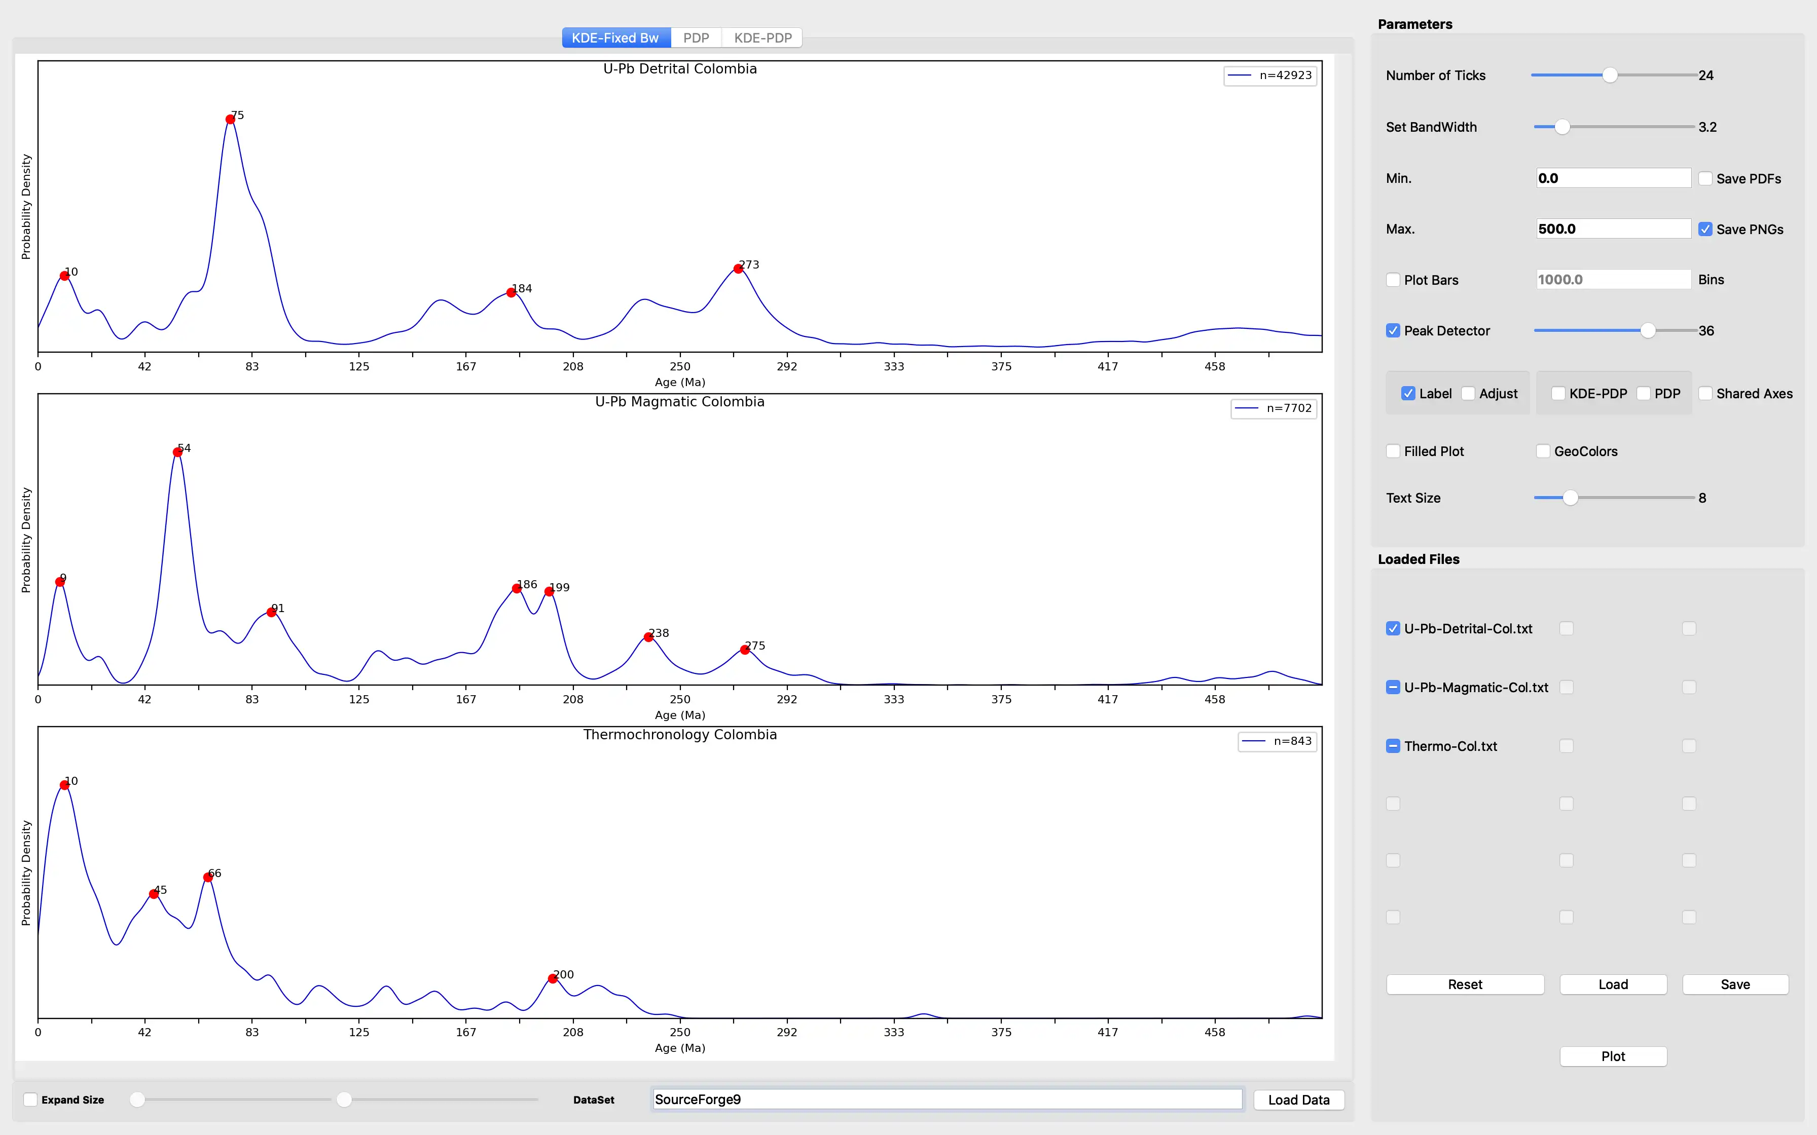Click the Reset button

1464,984
